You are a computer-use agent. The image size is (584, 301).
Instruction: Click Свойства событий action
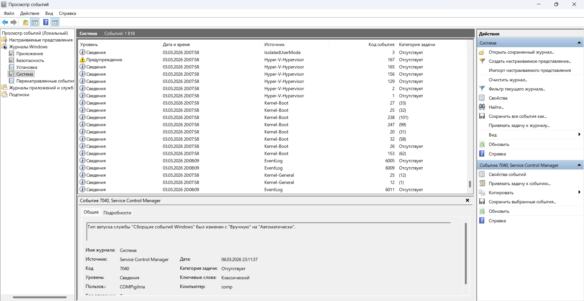(507, 174)
